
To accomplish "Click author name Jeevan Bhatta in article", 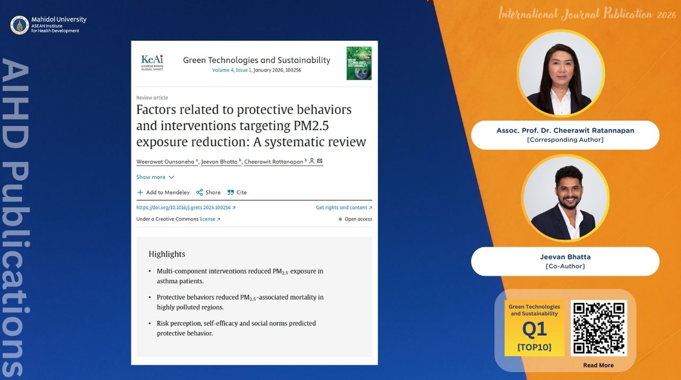I will pos(221,161).
